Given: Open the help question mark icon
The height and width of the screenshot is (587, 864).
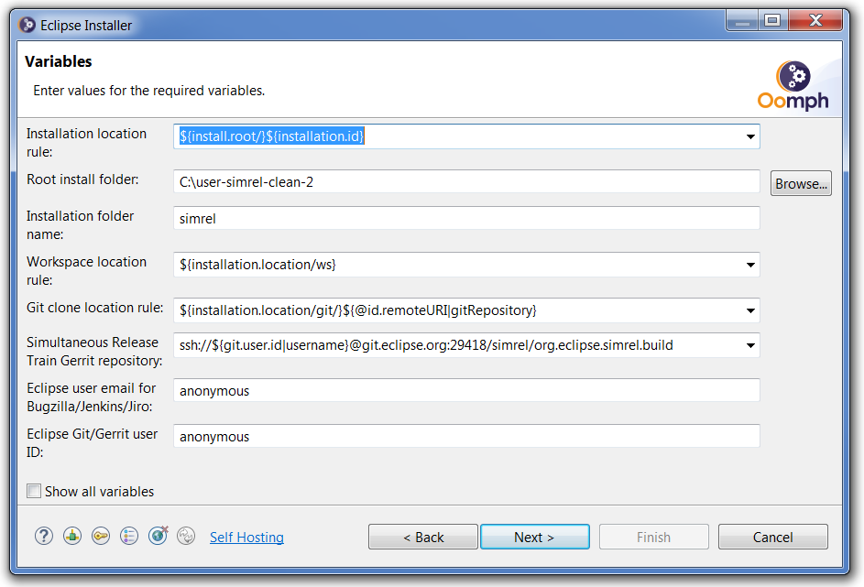Looking at the screenshot, I should click(44, 536).
